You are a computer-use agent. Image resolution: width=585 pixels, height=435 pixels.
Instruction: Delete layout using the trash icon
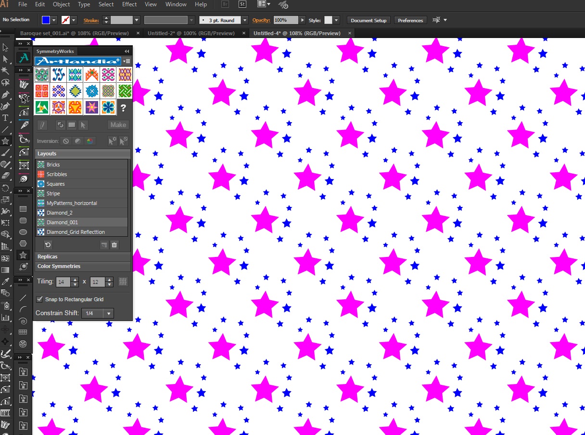114,245
